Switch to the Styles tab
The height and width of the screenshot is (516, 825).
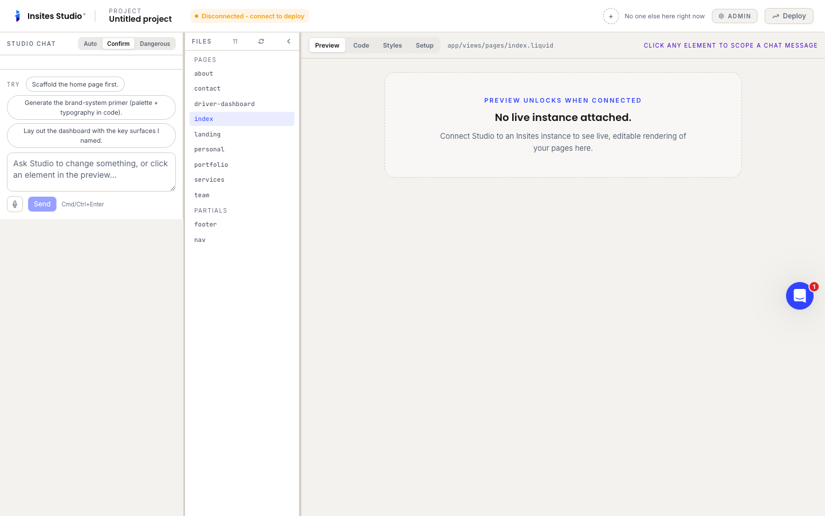point(392,45)
